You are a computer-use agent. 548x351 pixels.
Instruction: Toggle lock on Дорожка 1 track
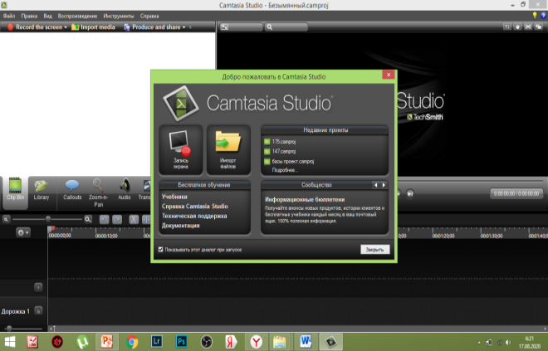coord(38,310)
